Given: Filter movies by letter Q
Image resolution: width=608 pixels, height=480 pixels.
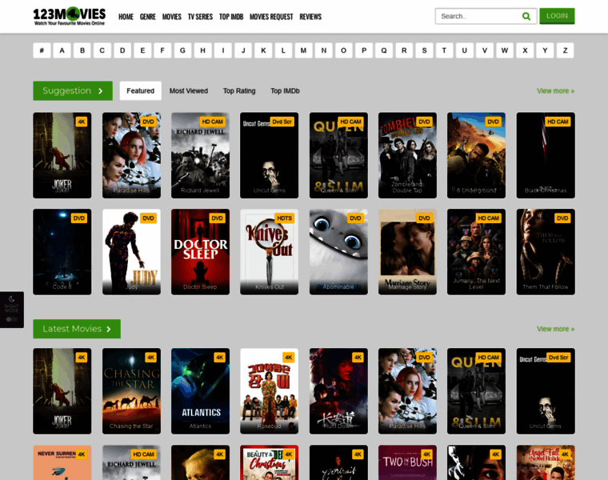Looking at the screenshot, I should 384,50.
